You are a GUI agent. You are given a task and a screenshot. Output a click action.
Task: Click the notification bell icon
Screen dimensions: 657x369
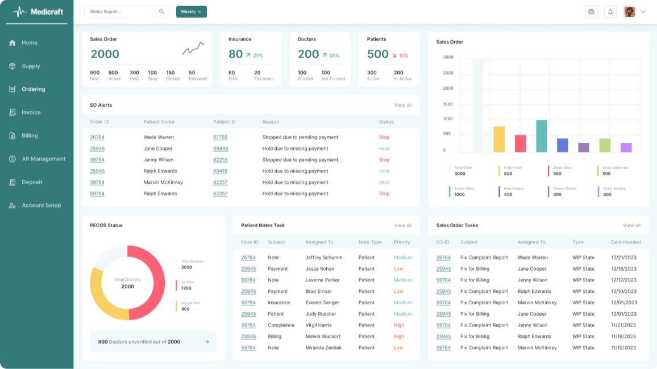(x=610, y=11)
